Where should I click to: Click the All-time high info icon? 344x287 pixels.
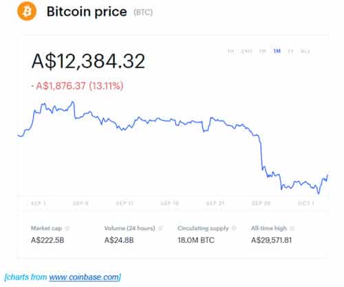click(x=292, y=228)
